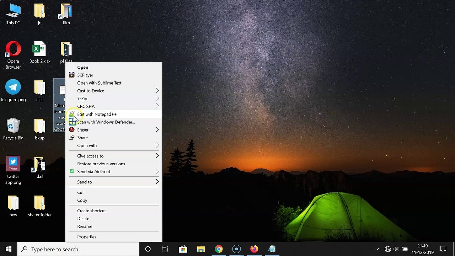Choose Scan with Windows Defender
455x256 pixels.
click(114, 122)
